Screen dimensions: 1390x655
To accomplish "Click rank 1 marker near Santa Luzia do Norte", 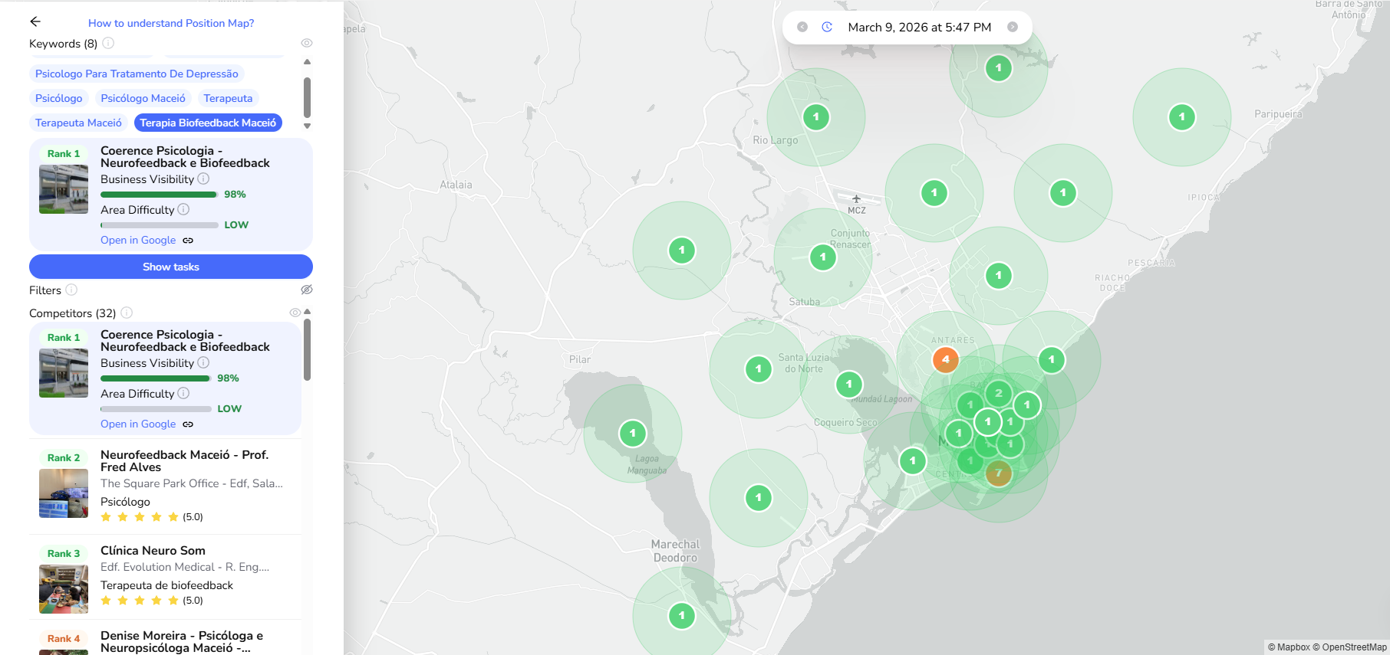I will click(x=759, y=369).
